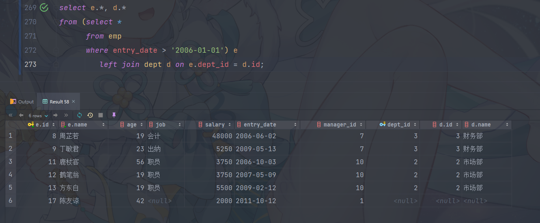Switch to the Output tab
Viewport: 540px width, 223px height.
(x=22, y=102)
